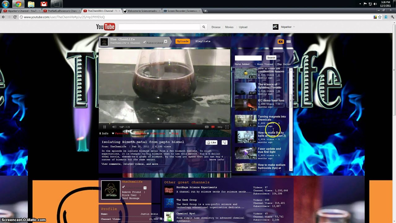
Task: Open The science of lightning video thumbnail
Action: pos(246,89)
